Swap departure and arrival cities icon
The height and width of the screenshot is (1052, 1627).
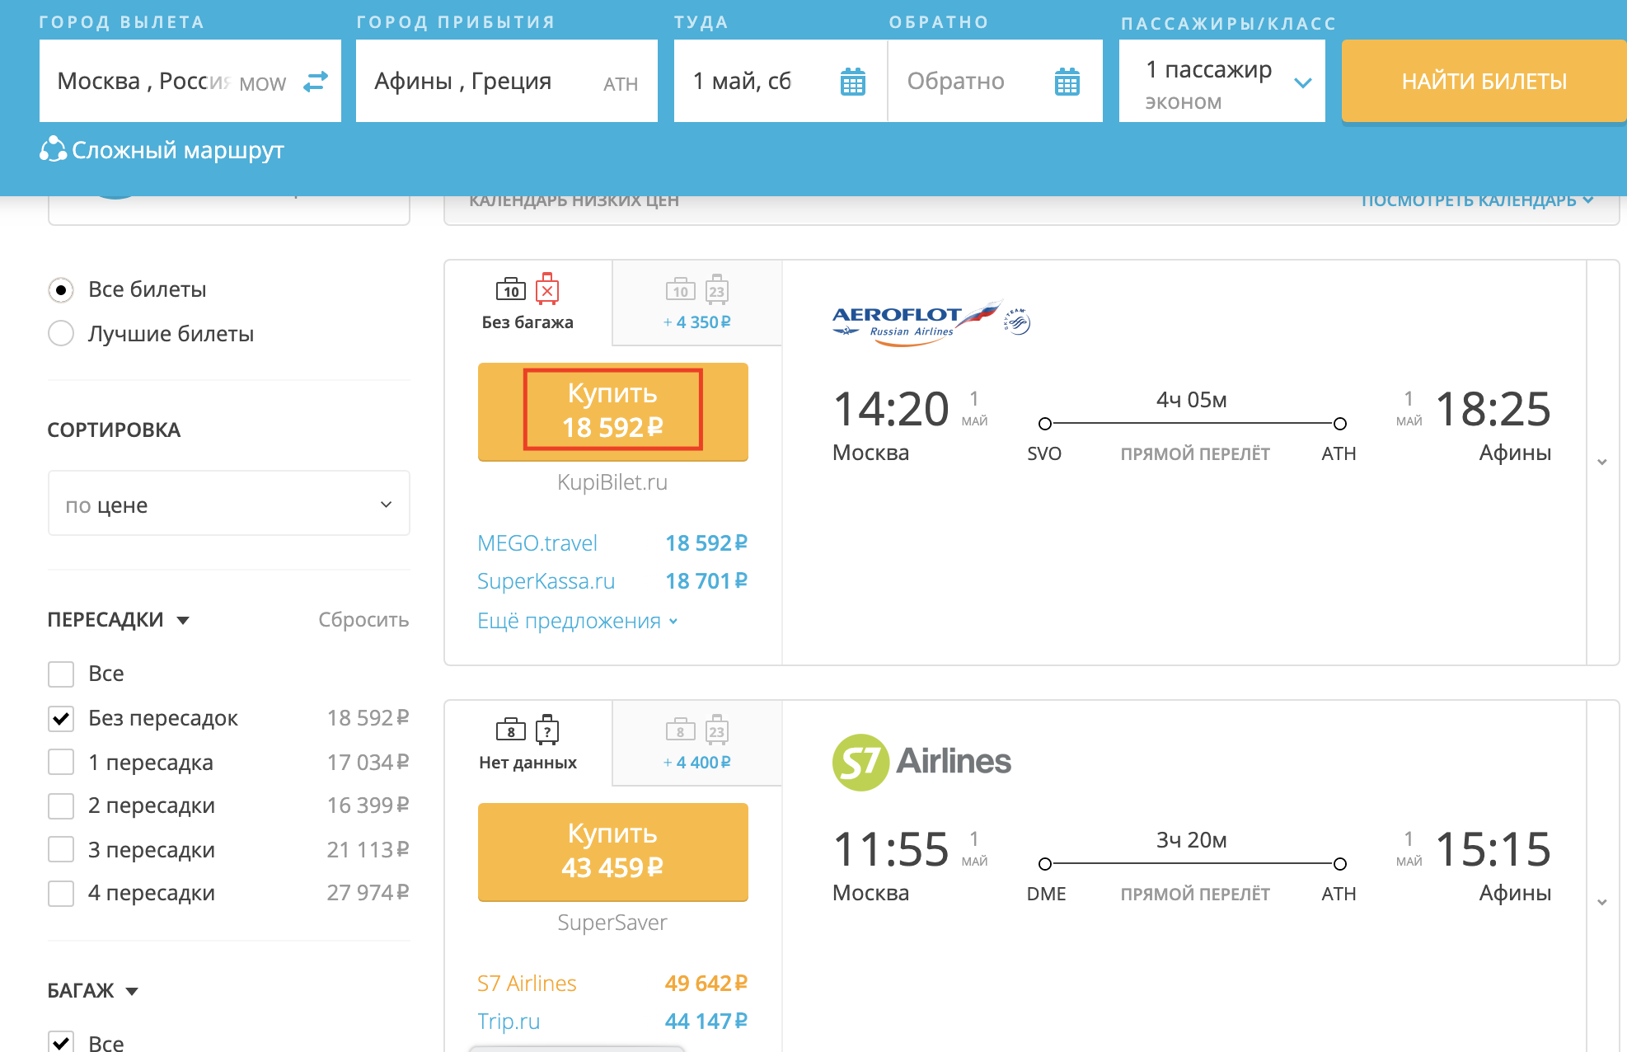point(316,82)
